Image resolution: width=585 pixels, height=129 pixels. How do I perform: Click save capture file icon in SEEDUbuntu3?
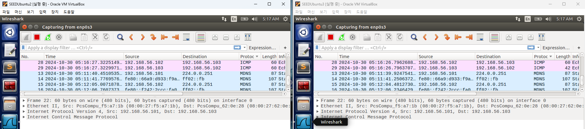tap(378, 37)
